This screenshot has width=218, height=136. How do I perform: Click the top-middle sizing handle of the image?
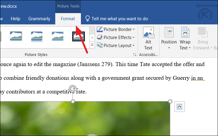tap(73, 101)
